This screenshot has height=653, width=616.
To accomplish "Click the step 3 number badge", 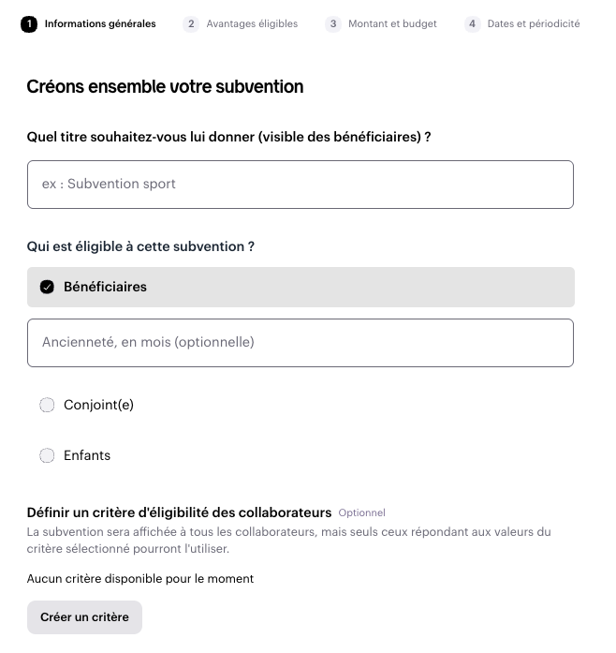I will (333, 24).
